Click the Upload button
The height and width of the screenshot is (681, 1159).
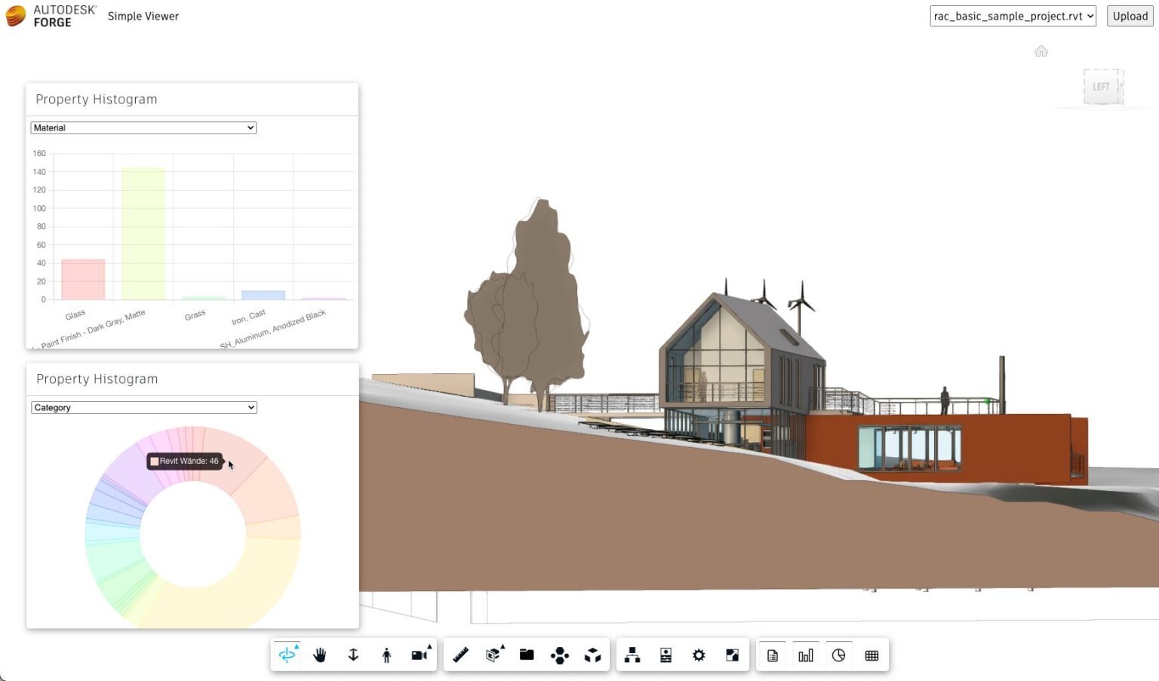tap(1129, 16)
